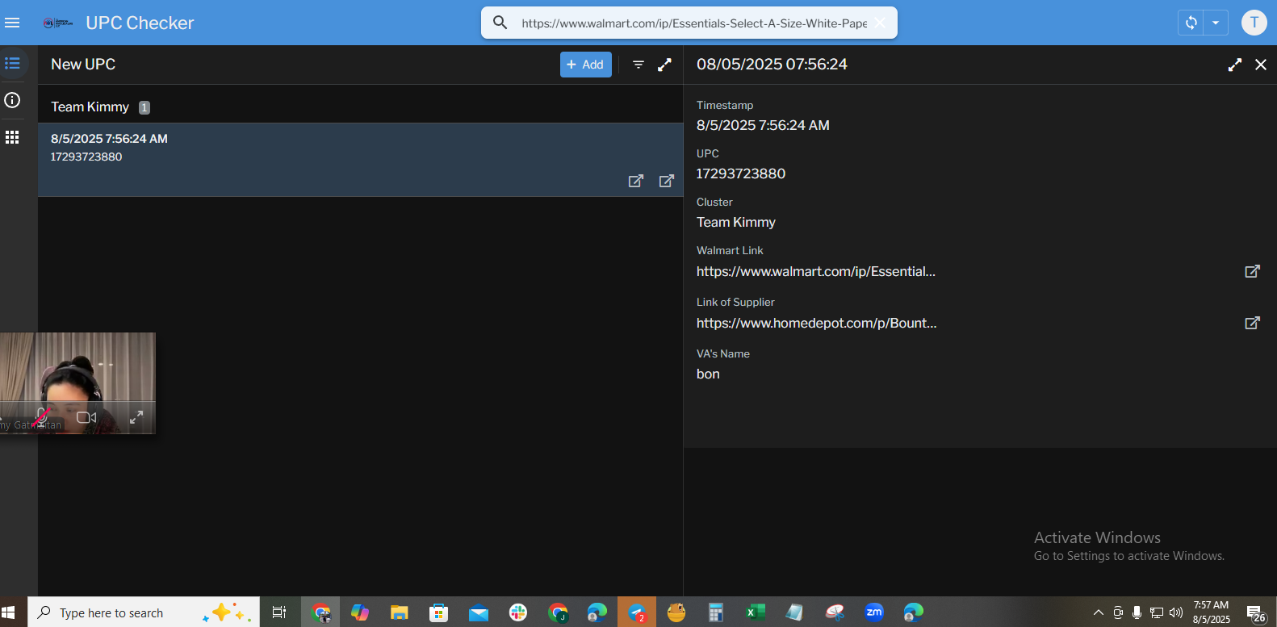Open the hamburger navigation menu
Screen dimensions: 1277x627
(12, 23)
